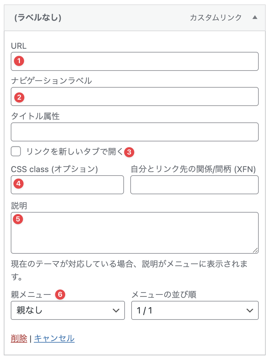The height and width of the screenshot is (360, 272).
Task: Click the red number 2 marker badge
Action: 19,97
